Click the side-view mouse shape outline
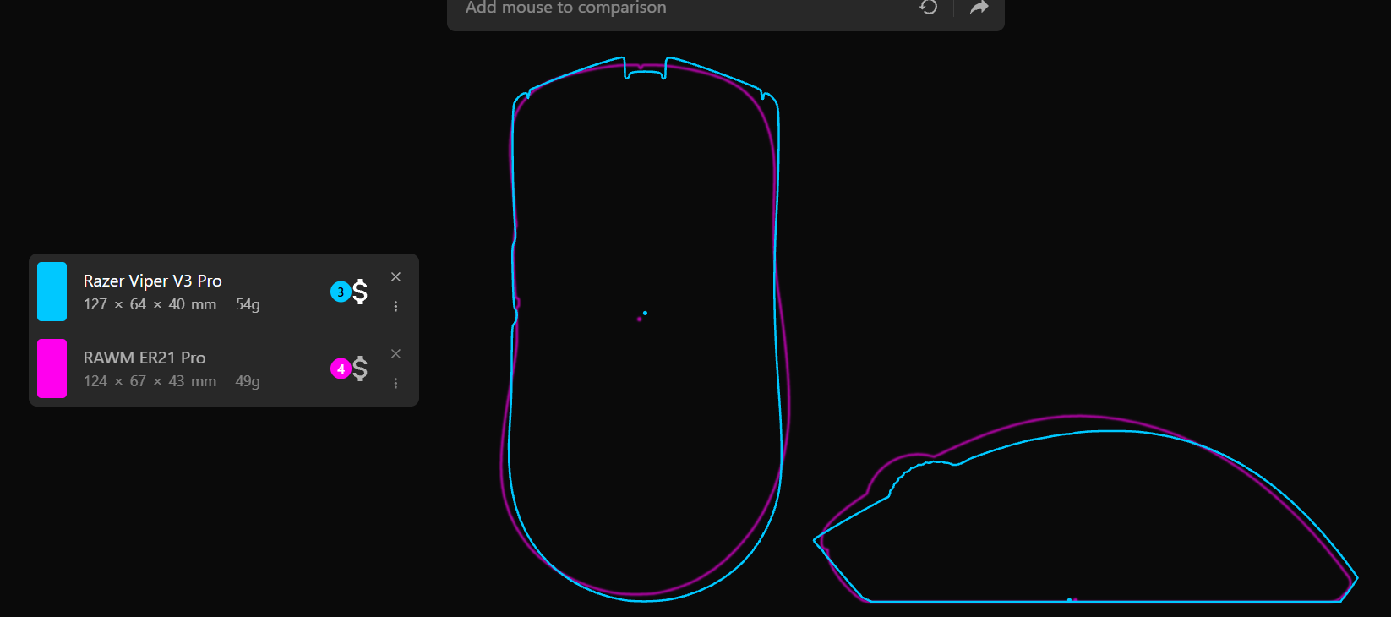The width and height of the screenshot is (1391, 617). (x=1085, y=509)
